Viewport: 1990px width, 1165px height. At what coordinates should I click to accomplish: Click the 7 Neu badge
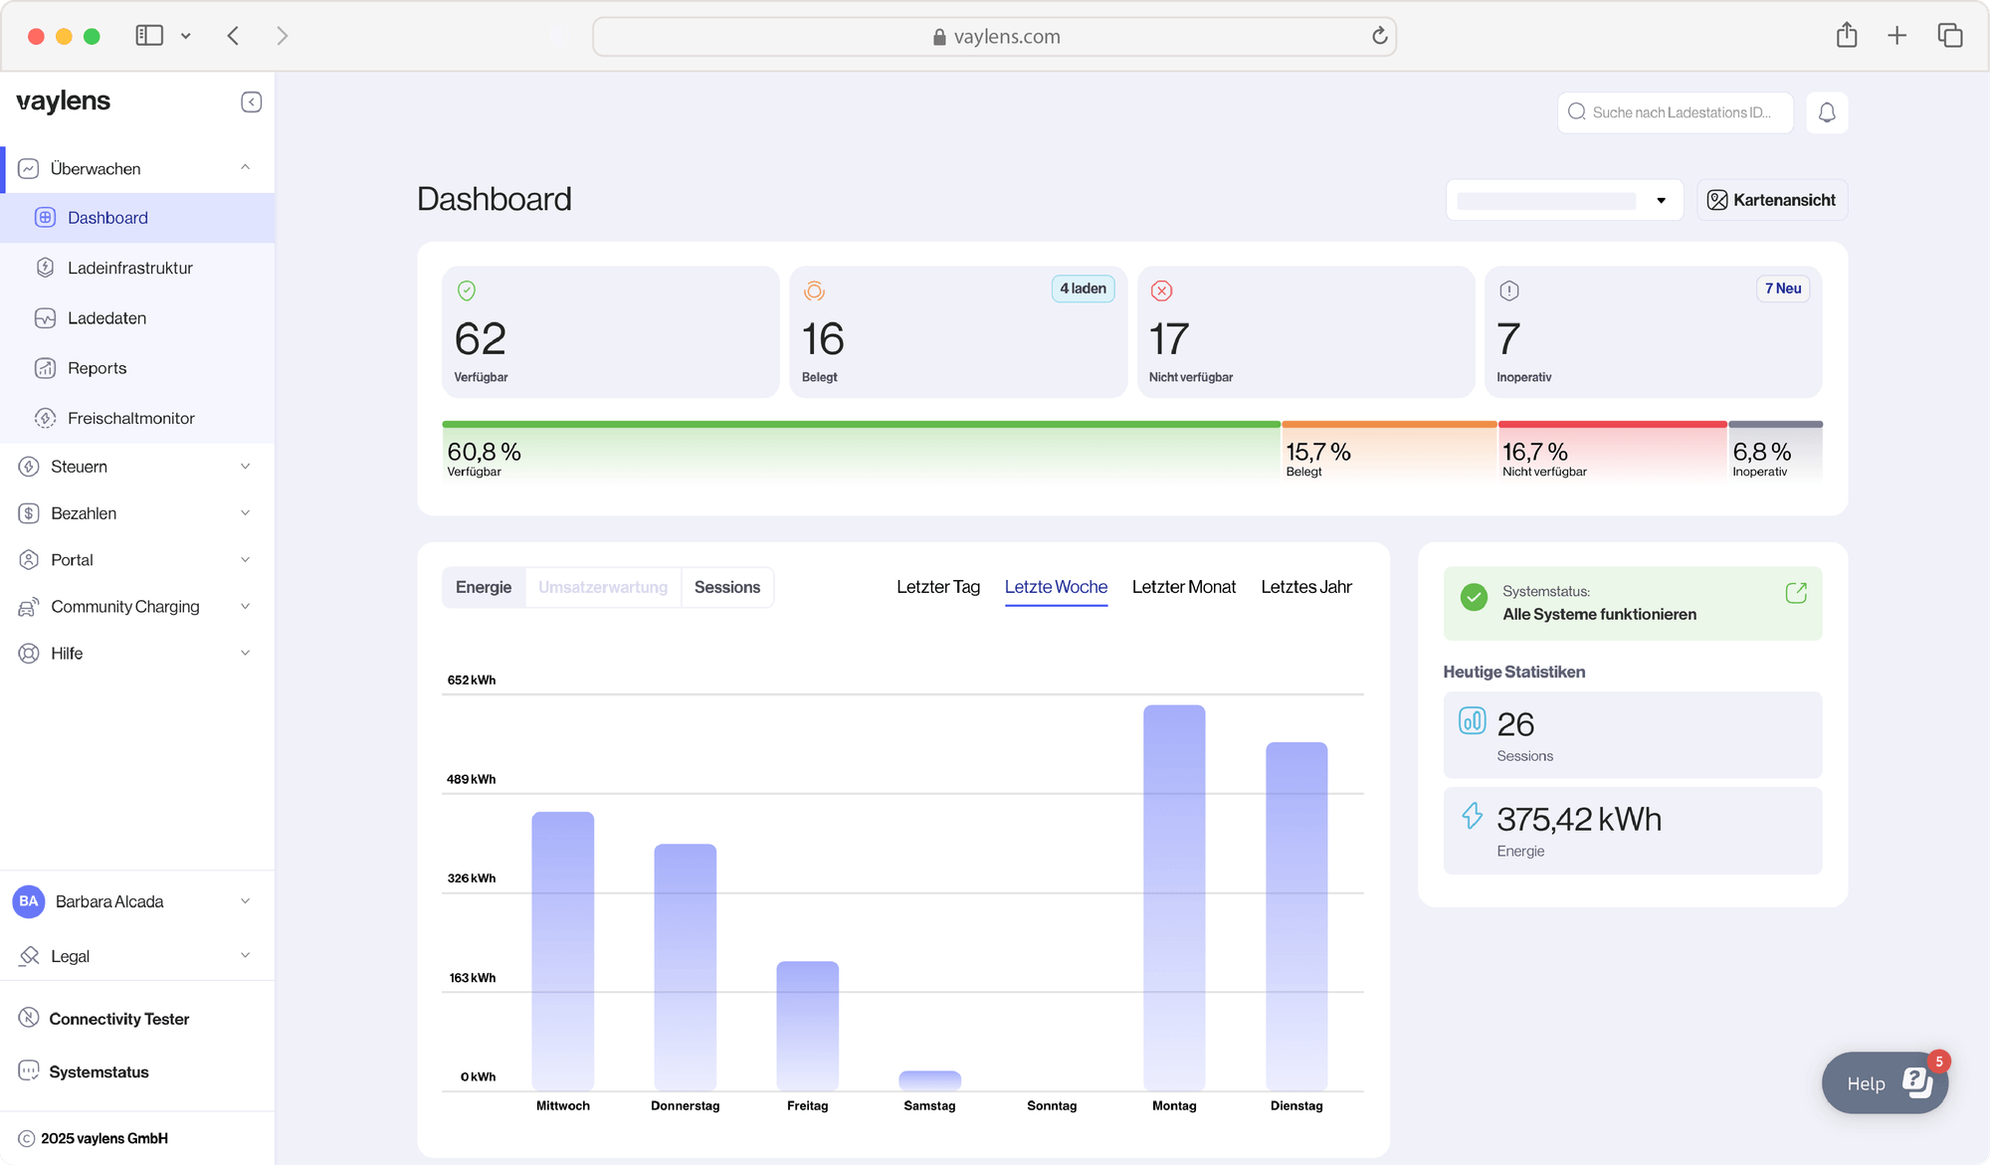click(x=1783, y=289)
